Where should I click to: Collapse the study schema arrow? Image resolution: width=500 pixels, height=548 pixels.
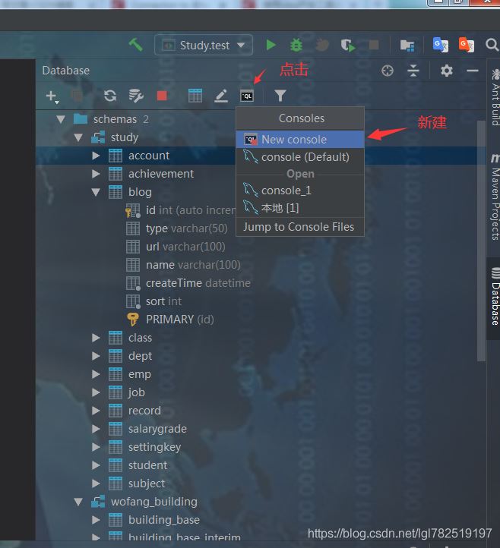tap(78, 137)
